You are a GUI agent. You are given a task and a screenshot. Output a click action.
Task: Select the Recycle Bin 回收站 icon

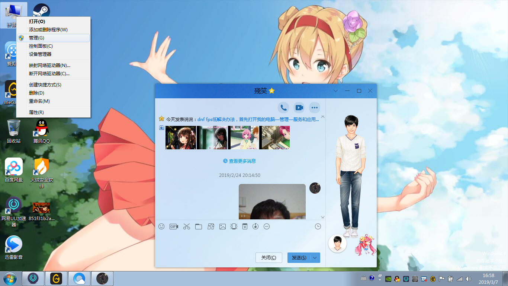coord(14,131)
